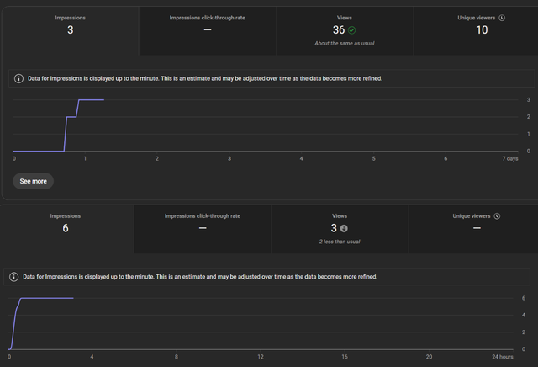Screen dimensions: 538x367
Task: Click the lower impressions notice text
Action: point(200,277)
